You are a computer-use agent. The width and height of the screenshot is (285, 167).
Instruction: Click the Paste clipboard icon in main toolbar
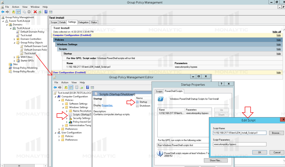(x=29, y=12)
